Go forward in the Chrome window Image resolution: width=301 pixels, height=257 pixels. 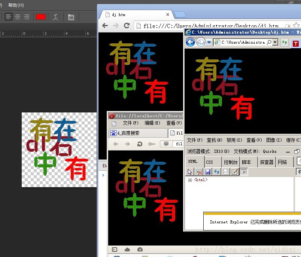click(x=116, y=25)
